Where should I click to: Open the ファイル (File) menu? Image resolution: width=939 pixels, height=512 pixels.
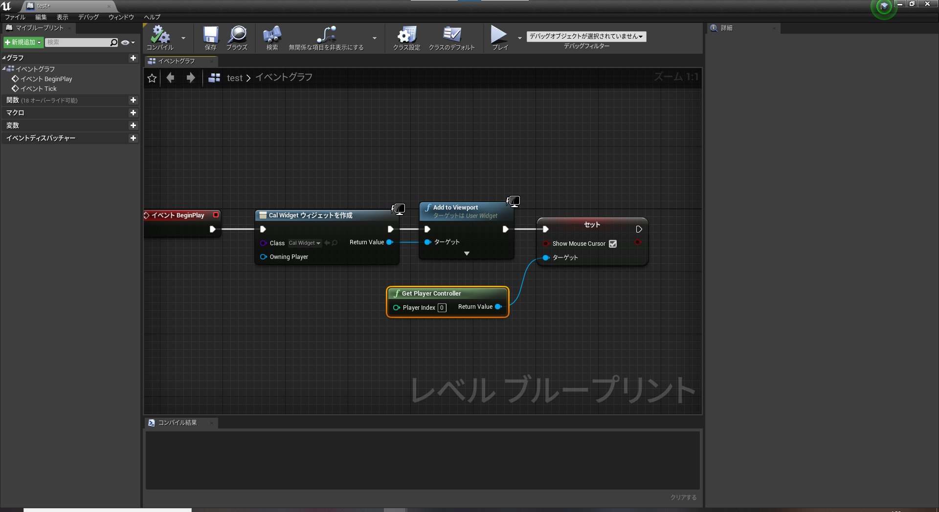(x=15, y=17)
